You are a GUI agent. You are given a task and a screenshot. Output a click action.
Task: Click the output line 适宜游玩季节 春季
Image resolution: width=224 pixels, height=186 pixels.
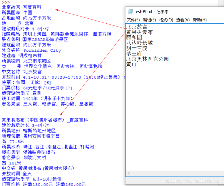click(22, 93)
